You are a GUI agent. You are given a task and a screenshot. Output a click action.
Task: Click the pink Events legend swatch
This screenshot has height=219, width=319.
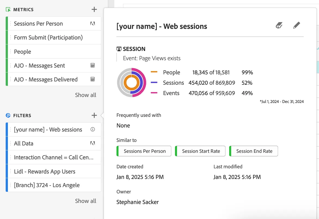154,93
